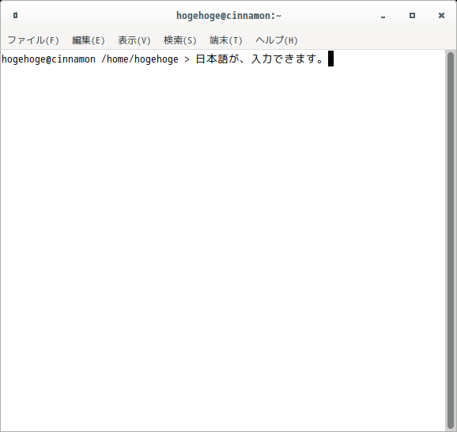457x432 pixels.
Task: Open the 検索(S) menu
Action: click(x=179, y=40)
